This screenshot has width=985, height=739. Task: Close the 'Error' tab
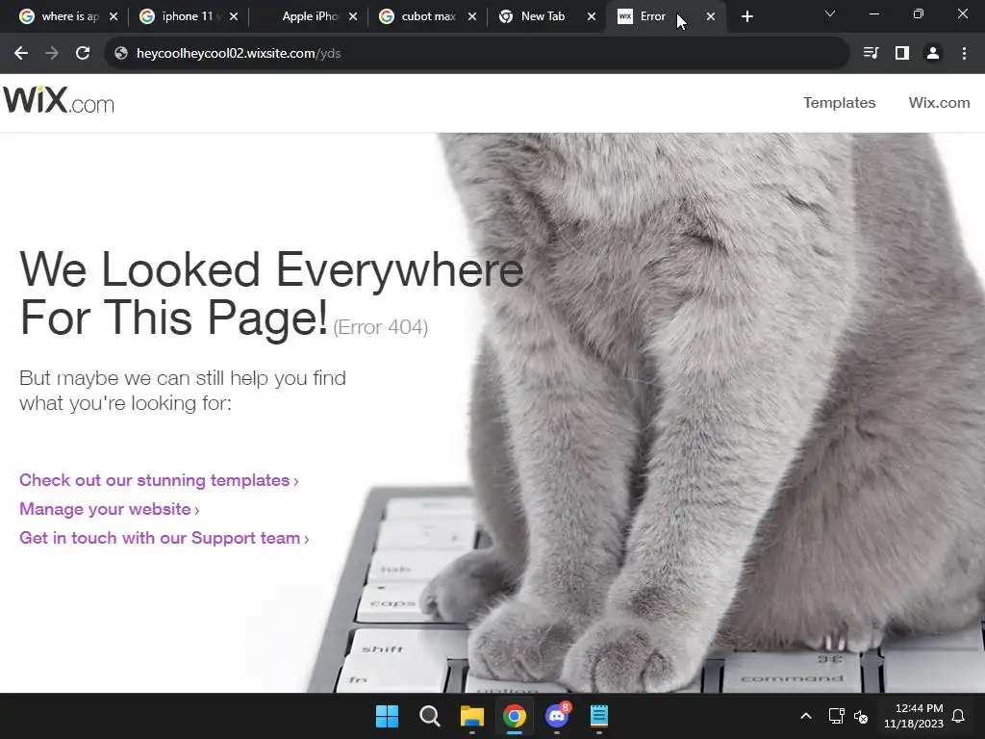pyautogui.click(x=711, y=17)
